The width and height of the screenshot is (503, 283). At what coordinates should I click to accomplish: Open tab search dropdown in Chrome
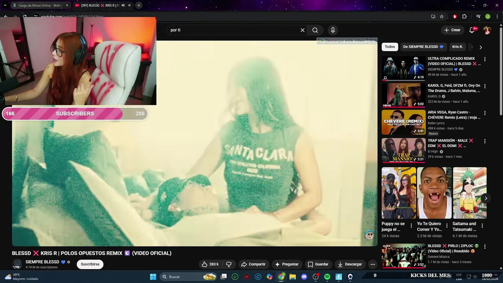(5, 5)
